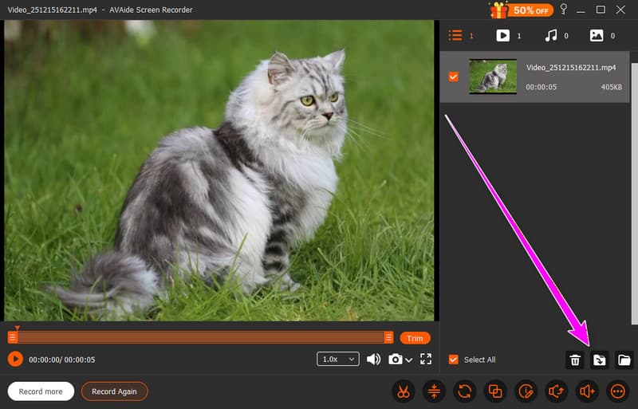The height and width of the screenshot is (409, 638).
Task: Click the import file icon
Action: click(x=600, y=360)
